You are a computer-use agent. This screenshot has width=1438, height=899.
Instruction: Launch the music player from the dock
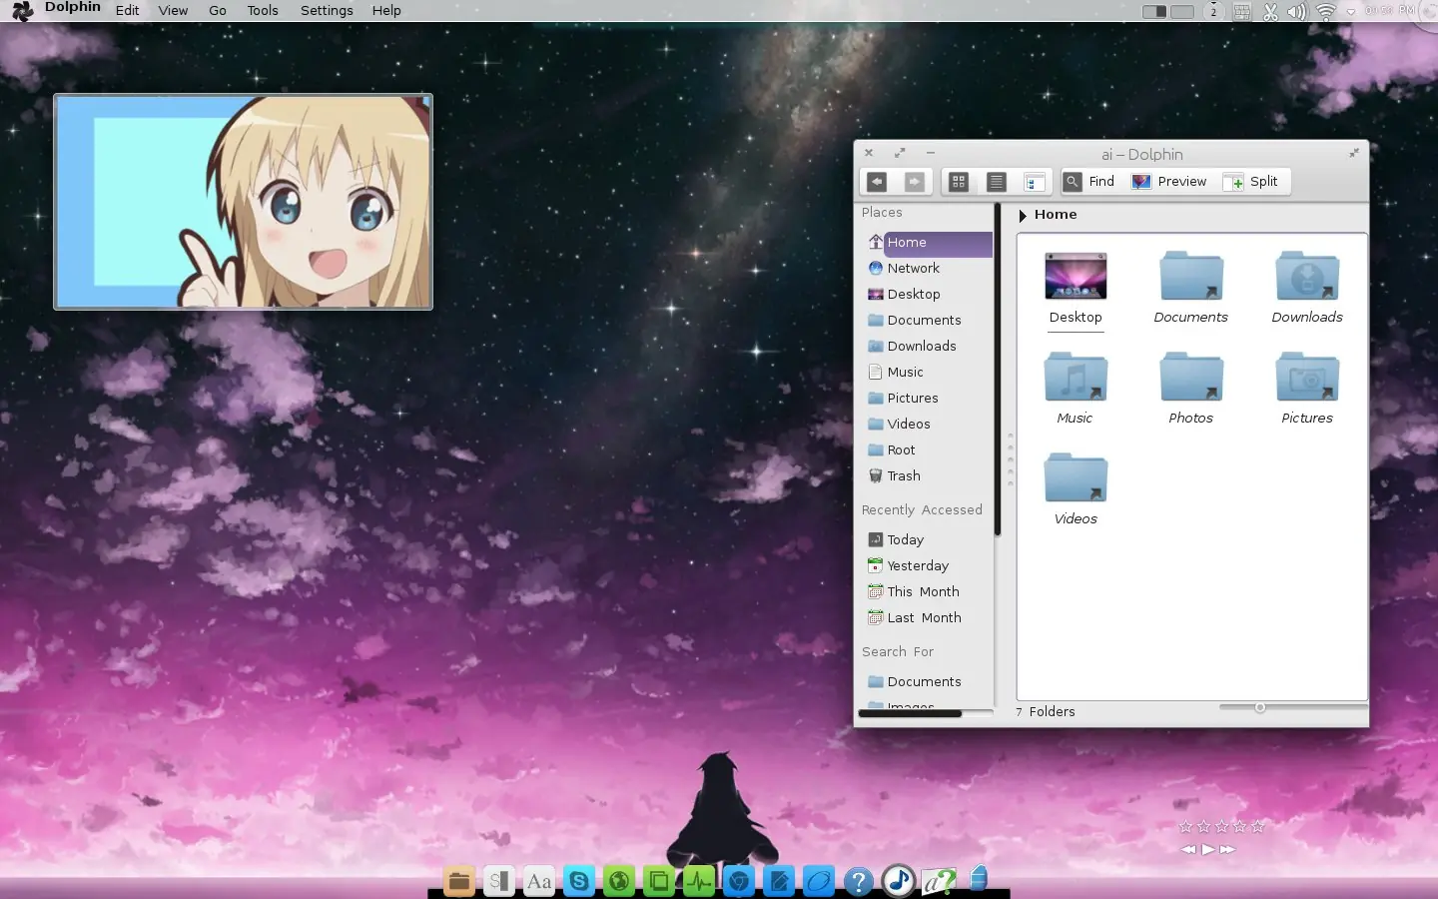(x=898, y=881)
